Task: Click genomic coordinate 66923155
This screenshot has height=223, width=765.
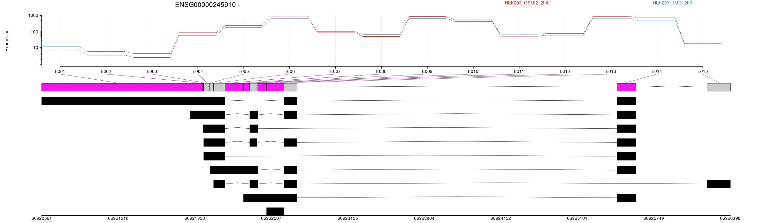Action: [347, 218]
